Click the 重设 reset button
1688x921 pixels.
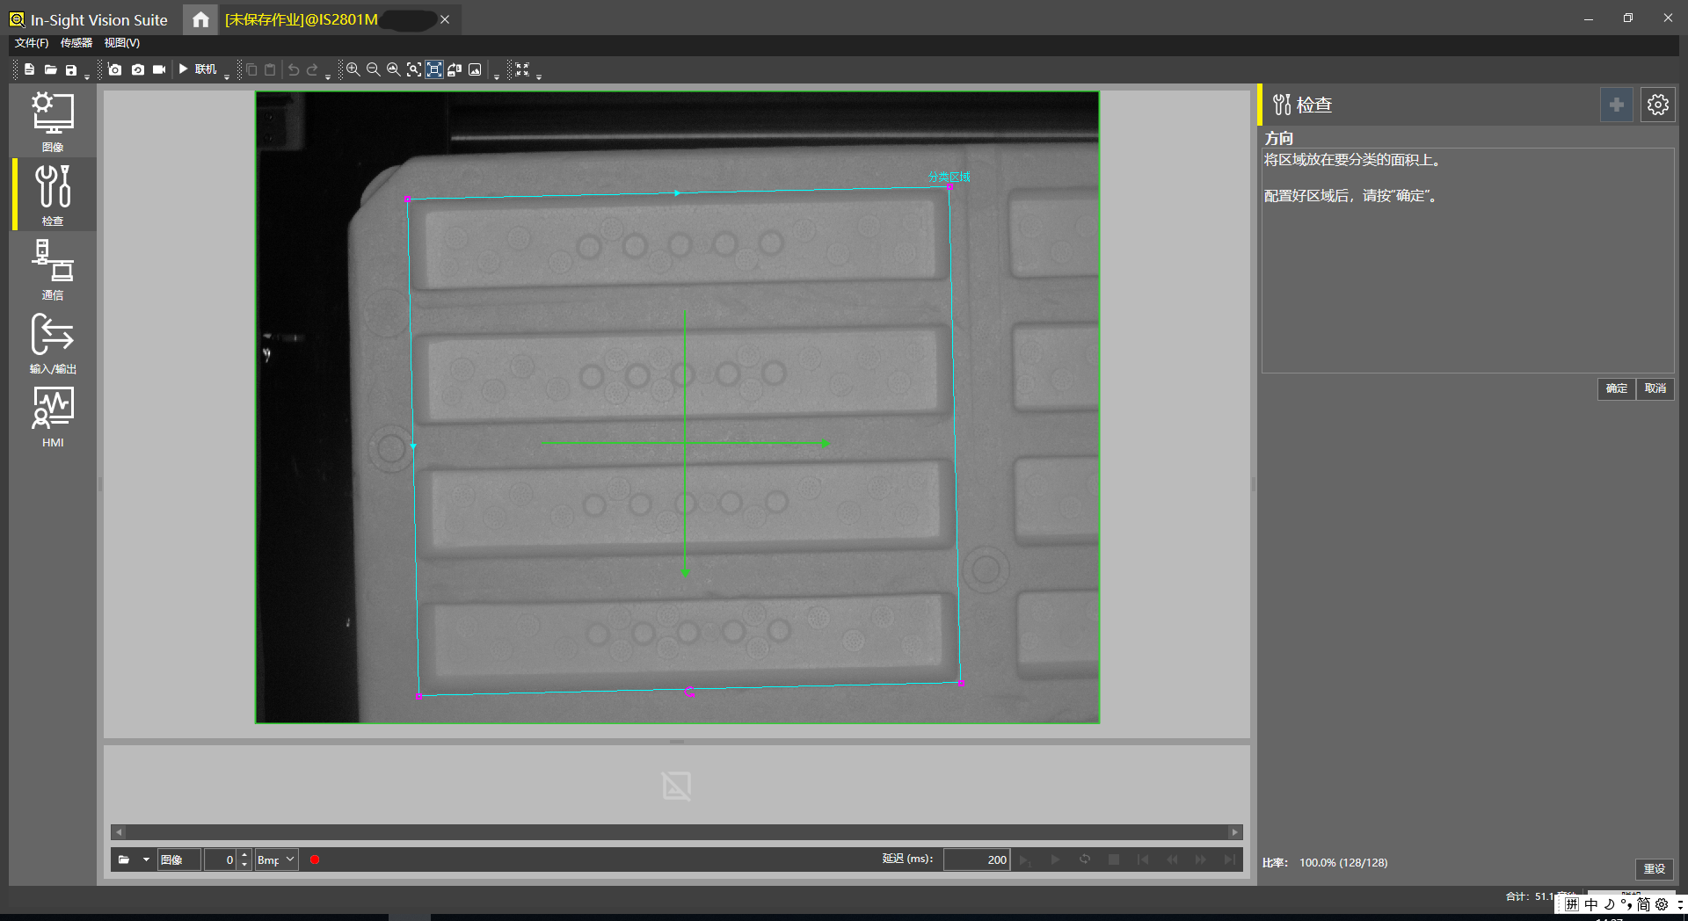click(x=1655, y=868)
